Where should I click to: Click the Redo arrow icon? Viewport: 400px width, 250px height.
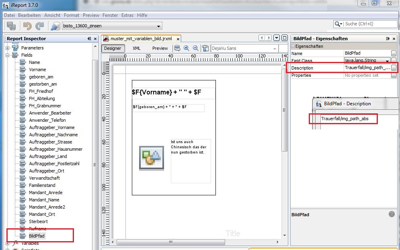point(39,26)
